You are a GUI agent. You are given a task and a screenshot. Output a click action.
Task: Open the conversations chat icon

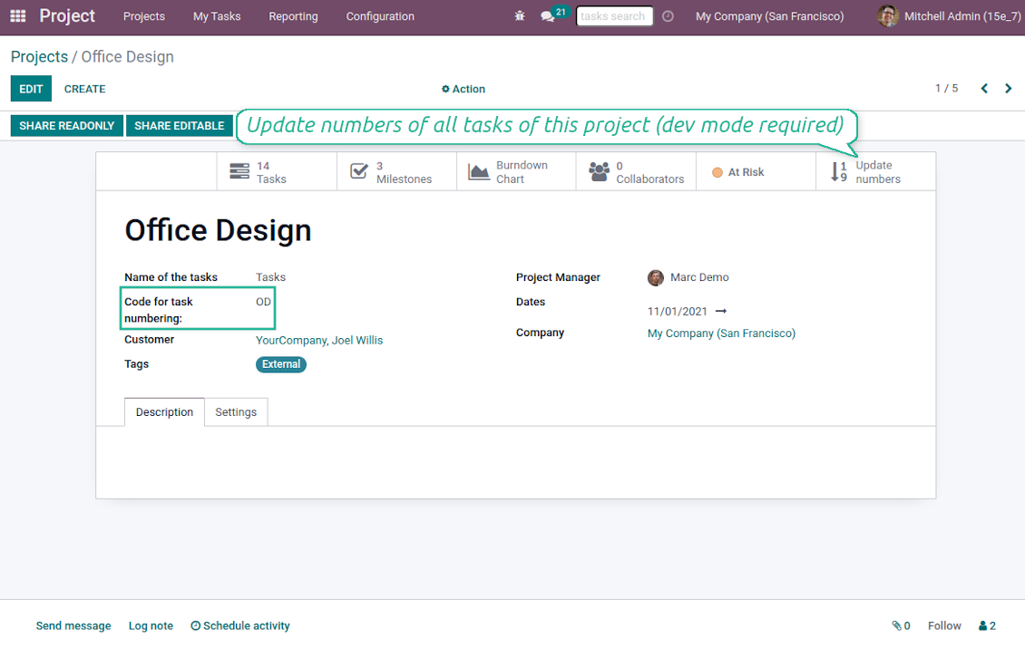[x=548, y=16]
